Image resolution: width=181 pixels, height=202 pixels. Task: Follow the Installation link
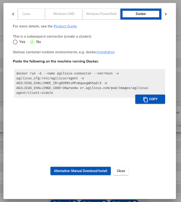pos(106,52)
